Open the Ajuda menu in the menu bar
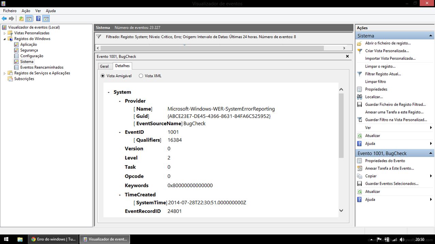 coord(51,11)
